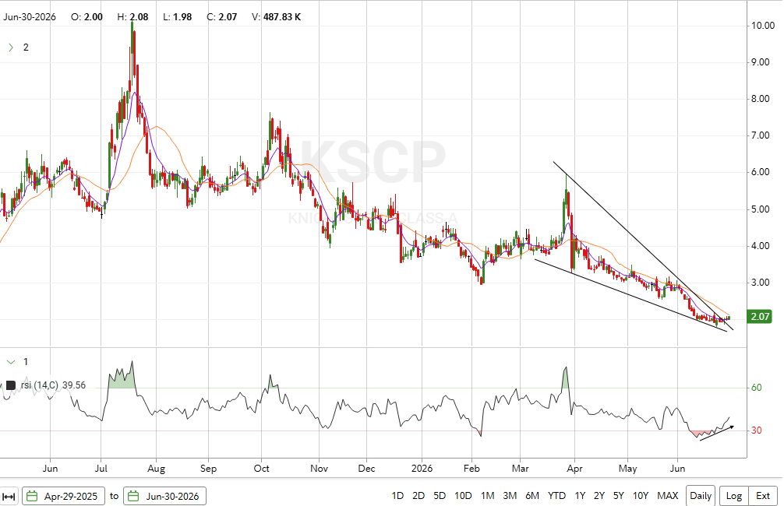Viewport: 784px width, 506px height.
Task: Click the high value 2.08 in header
Action: coord(139,17)
